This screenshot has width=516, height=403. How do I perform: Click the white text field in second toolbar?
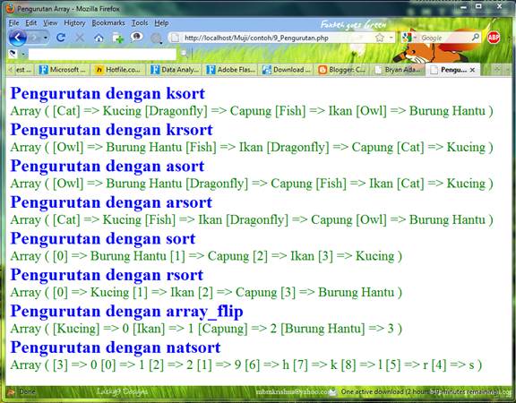(x=102, y=54)
